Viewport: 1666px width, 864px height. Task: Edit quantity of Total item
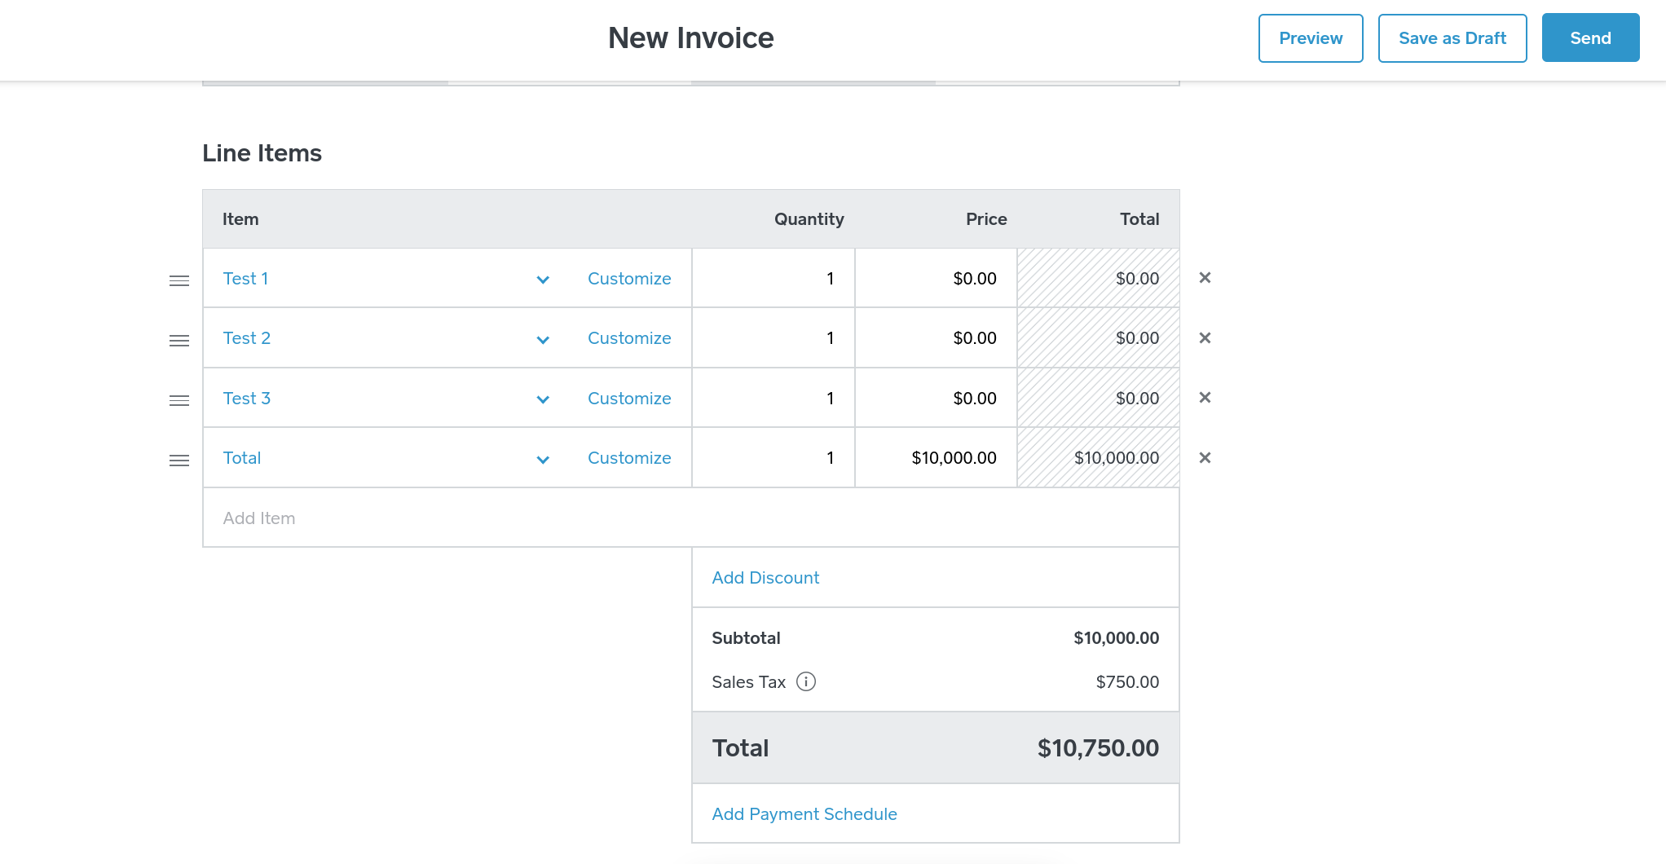click(773, 458)
